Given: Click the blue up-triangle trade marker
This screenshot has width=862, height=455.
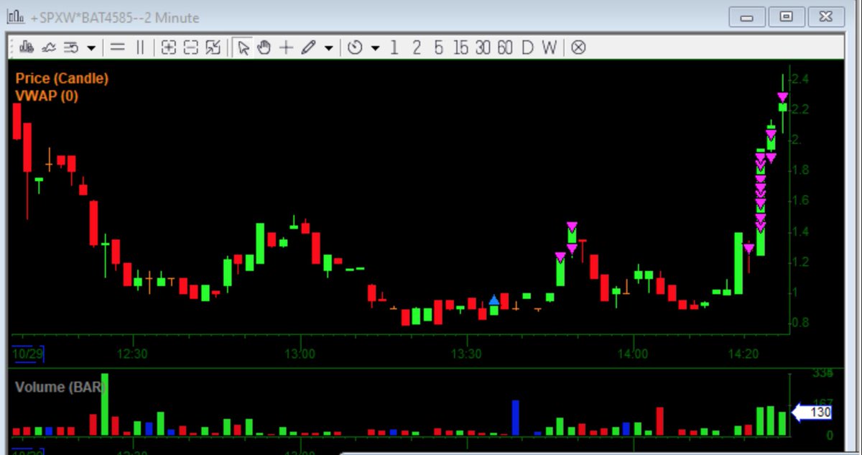Looking at the screenshot, I should (494, 300).
